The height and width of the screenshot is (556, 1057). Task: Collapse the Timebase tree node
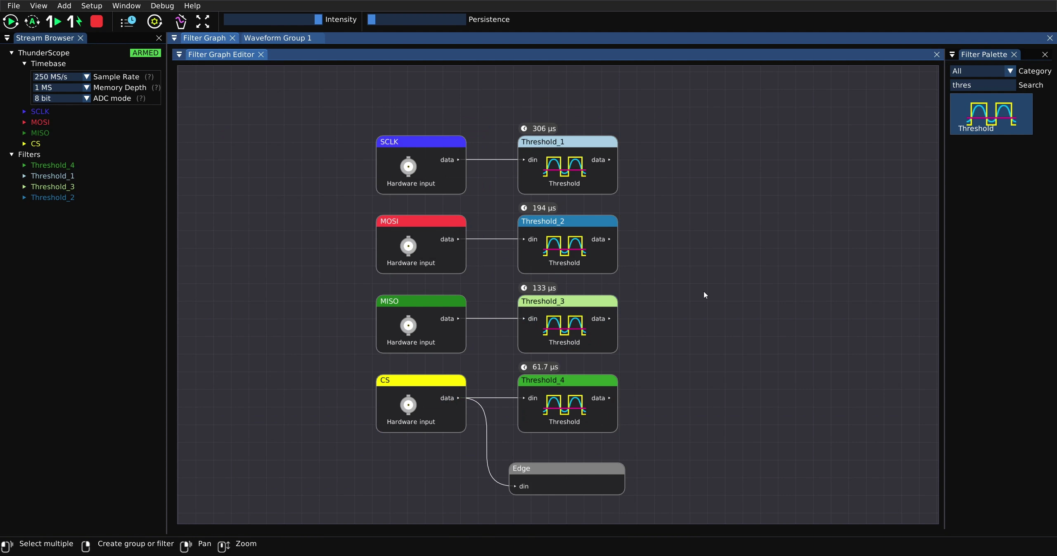point(24,64)
